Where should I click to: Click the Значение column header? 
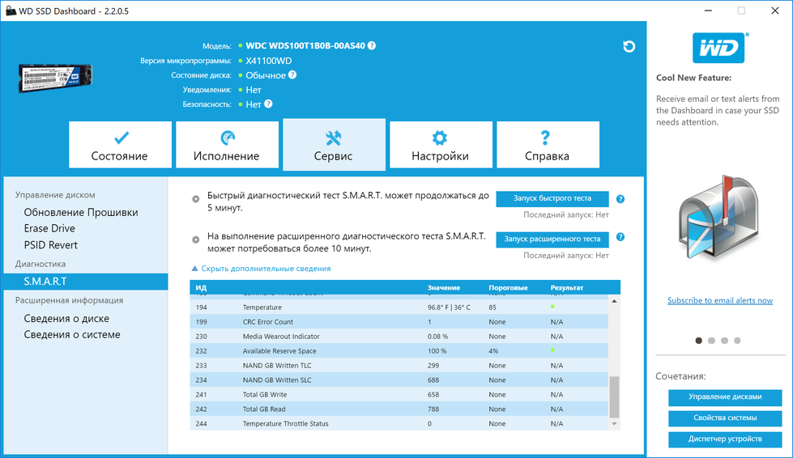[444, 288]
